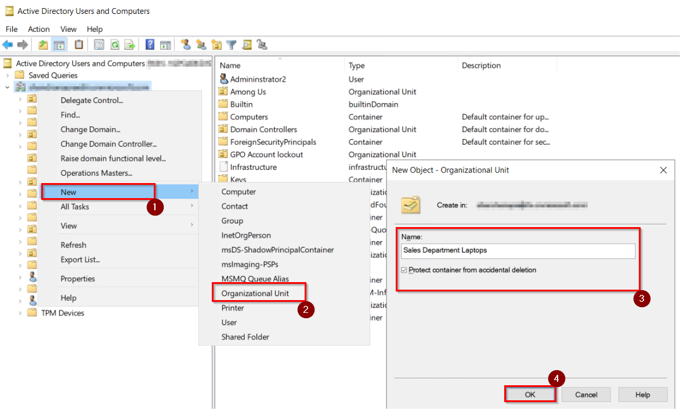Click the Create new group toolbar icon
Screen dimensions: 680x409
click(x=201, y=45)
